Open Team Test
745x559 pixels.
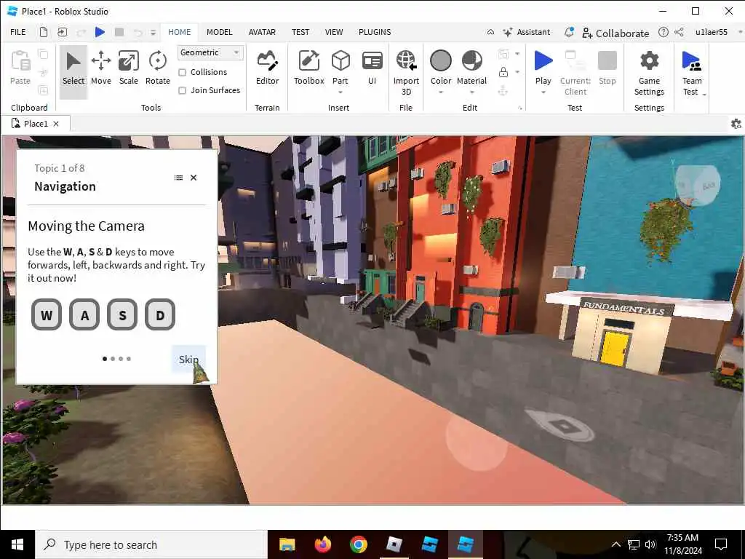pyautogui.click(x=691, y=72)
